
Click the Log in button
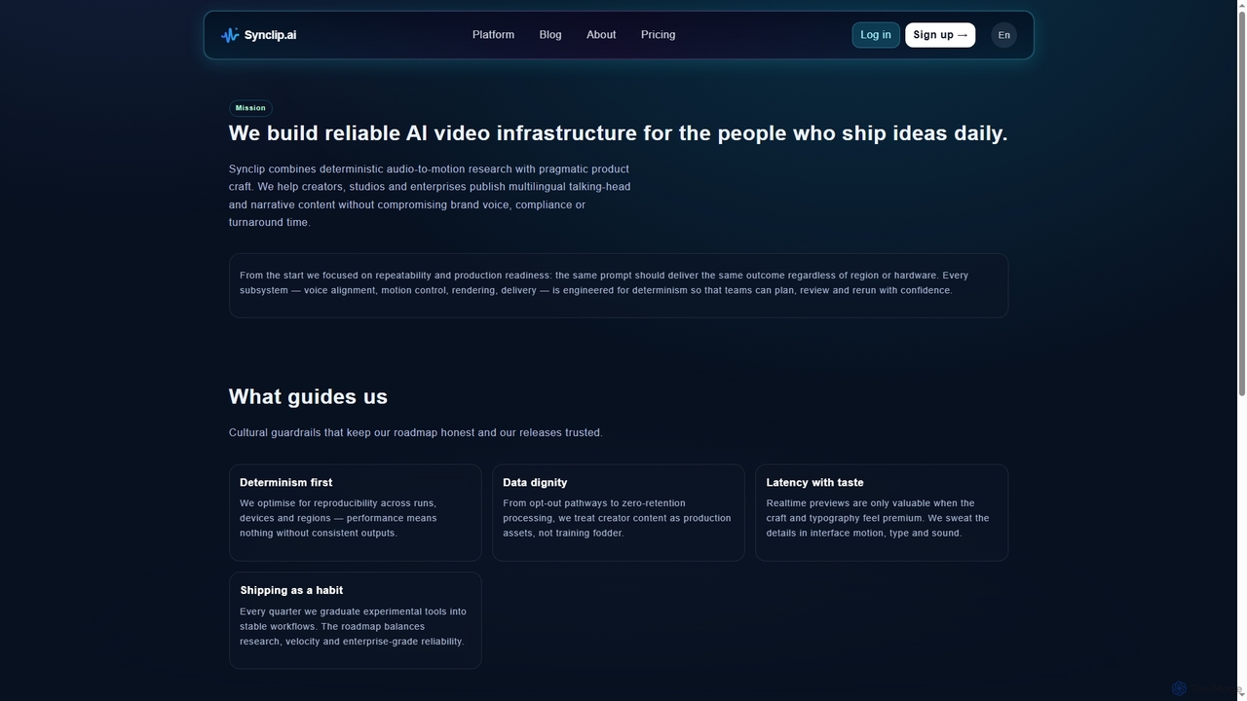click(x=876, y=35)
